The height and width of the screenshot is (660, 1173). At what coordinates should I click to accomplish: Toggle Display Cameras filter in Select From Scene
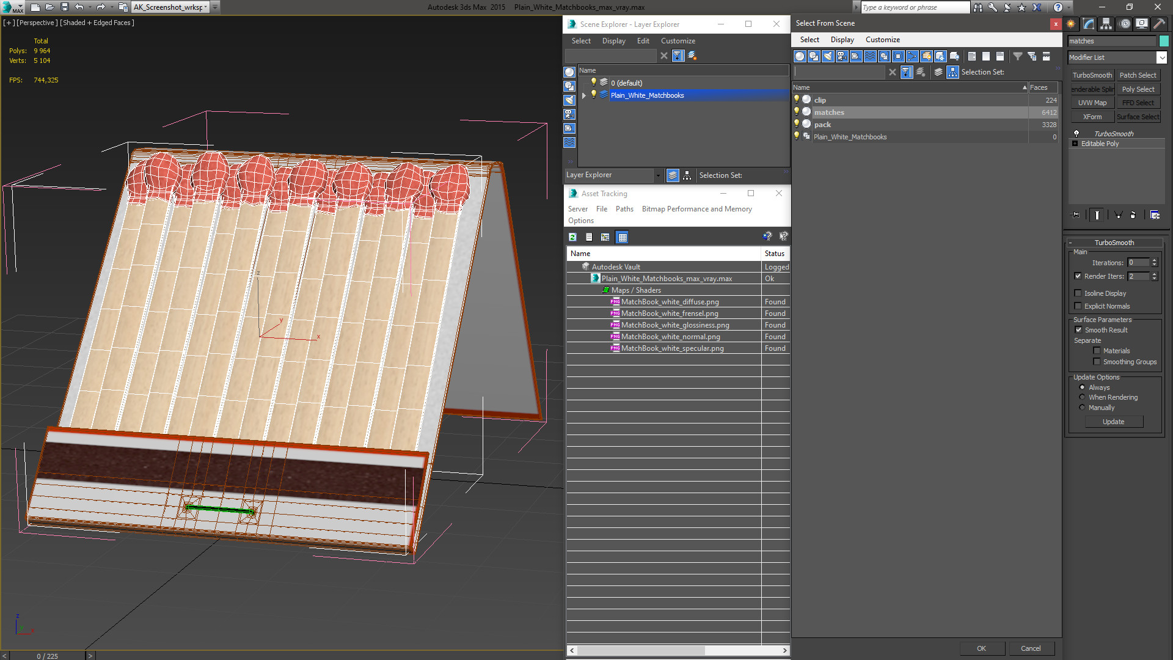pos(842,56)
